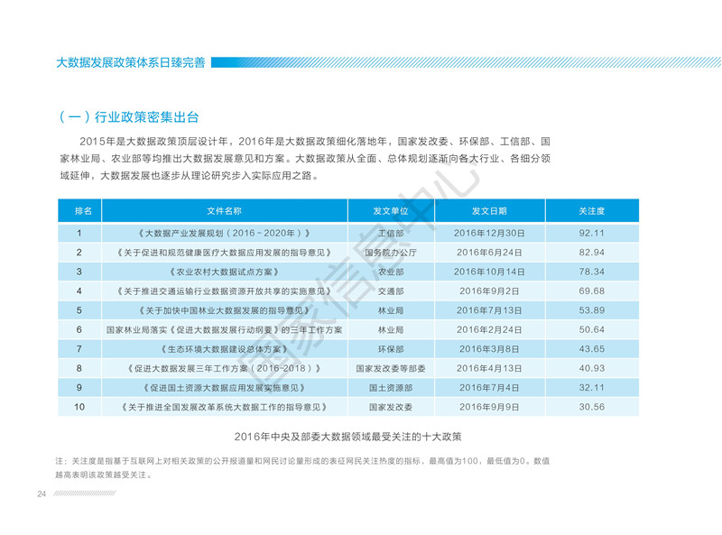Image resolution: width=722 pixels, height=535 pixels.
Task: Click "《关于推进交通运输行业数据资源开放共享的实施意见》"
Action: point(224,291)
